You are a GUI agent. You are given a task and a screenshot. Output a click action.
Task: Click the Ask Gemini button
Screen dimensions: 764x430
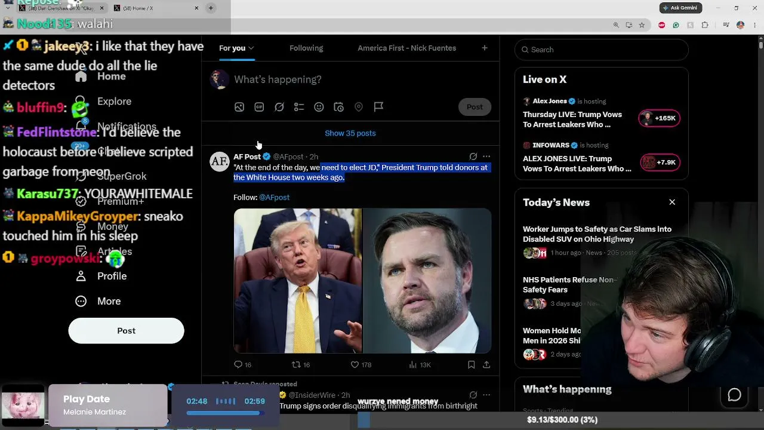680,8
